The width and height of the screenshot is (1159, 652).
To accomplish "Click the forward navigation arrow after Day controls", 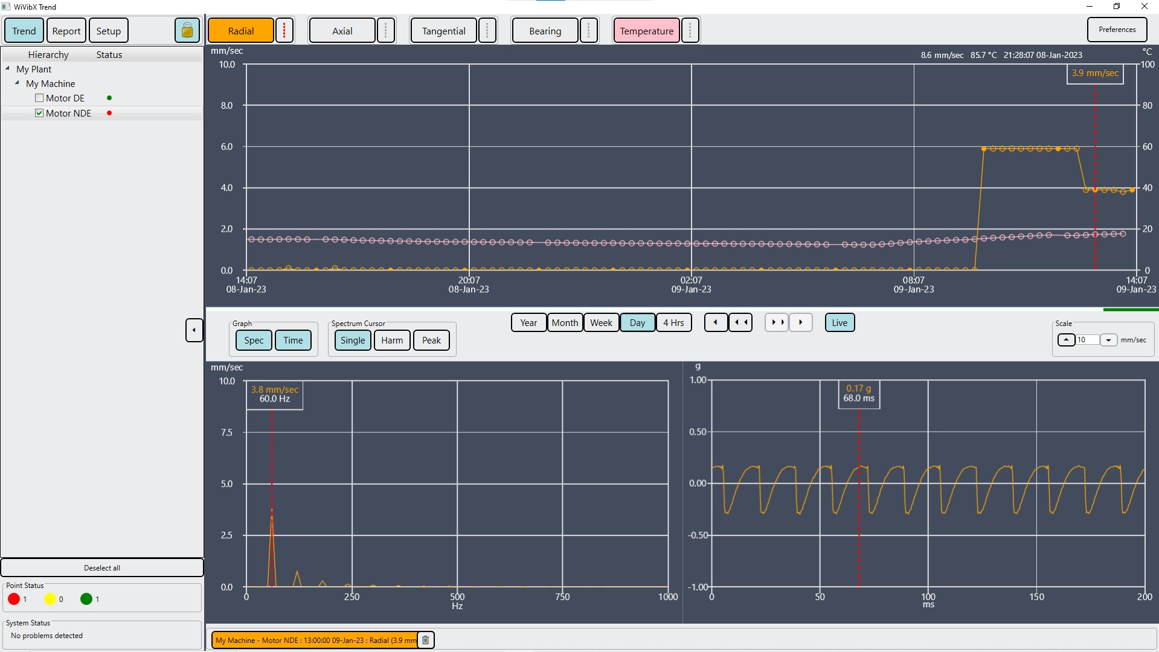I will [801, 322].
